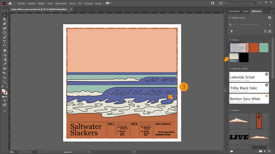Click the add element plus icon
The height and width of the screenshot is (154, 275).
click(265, 151)
